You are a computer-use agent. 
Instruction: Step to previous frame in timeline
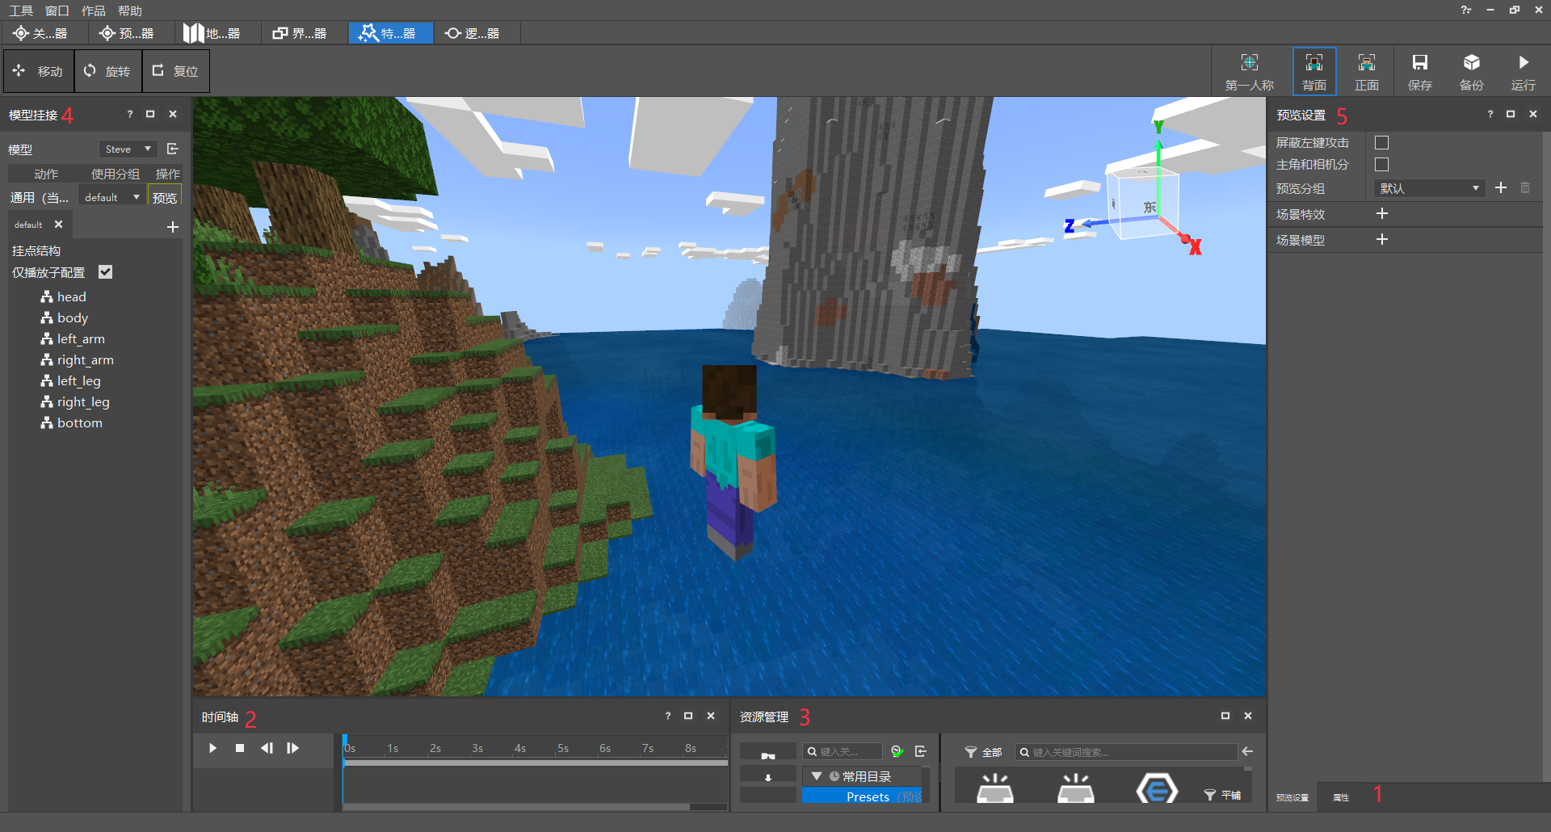coord(267,748)
